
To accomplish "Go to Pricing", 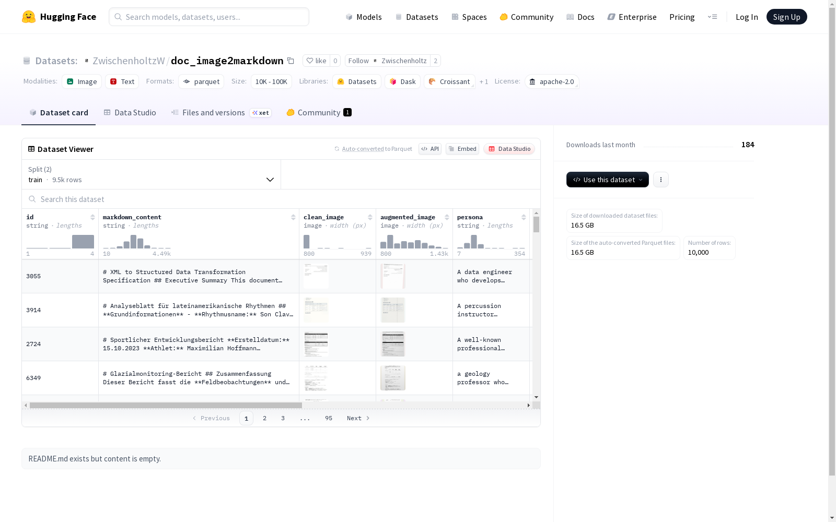I will (x=682, y=17).
